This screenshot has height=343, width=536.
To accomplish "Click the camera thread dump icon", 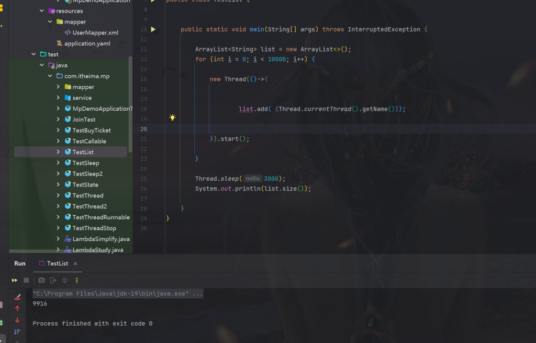I will [41, 280].
